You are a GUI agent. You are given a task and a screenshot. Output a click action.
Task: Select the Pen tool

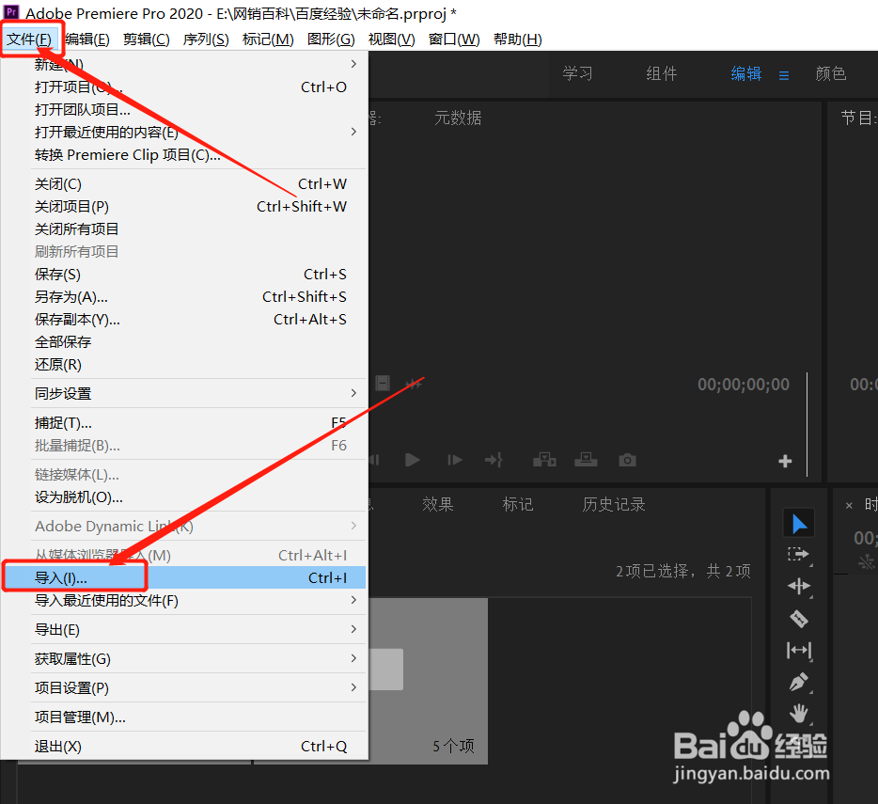[799, 682]
